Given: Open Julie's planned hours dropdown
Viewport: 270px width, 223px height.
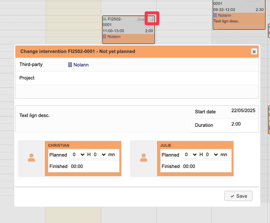Looking at the screenshot, I should [x=190, y=155].
